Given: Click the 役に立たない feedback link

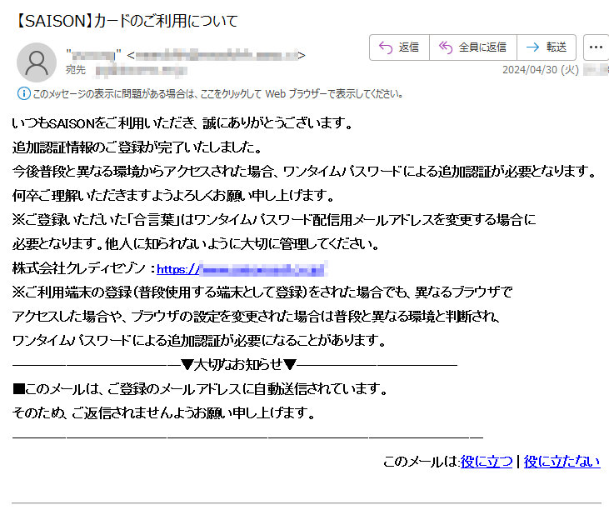Looking at the screenshot, I should tap(562, 462).
